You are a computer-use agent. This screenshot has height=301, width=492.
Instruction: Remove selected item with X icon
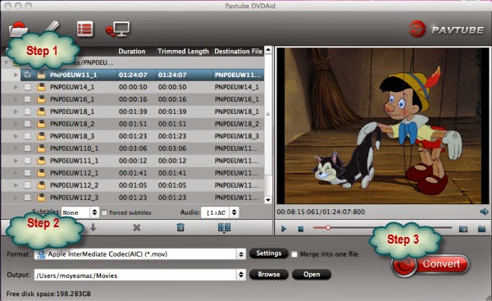136,227
